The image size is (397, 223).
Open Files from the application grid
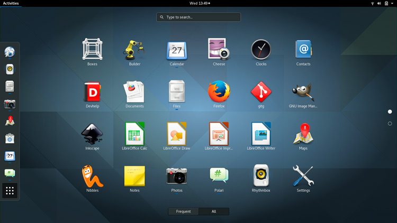pyautogui.click(x=177, y=91)
